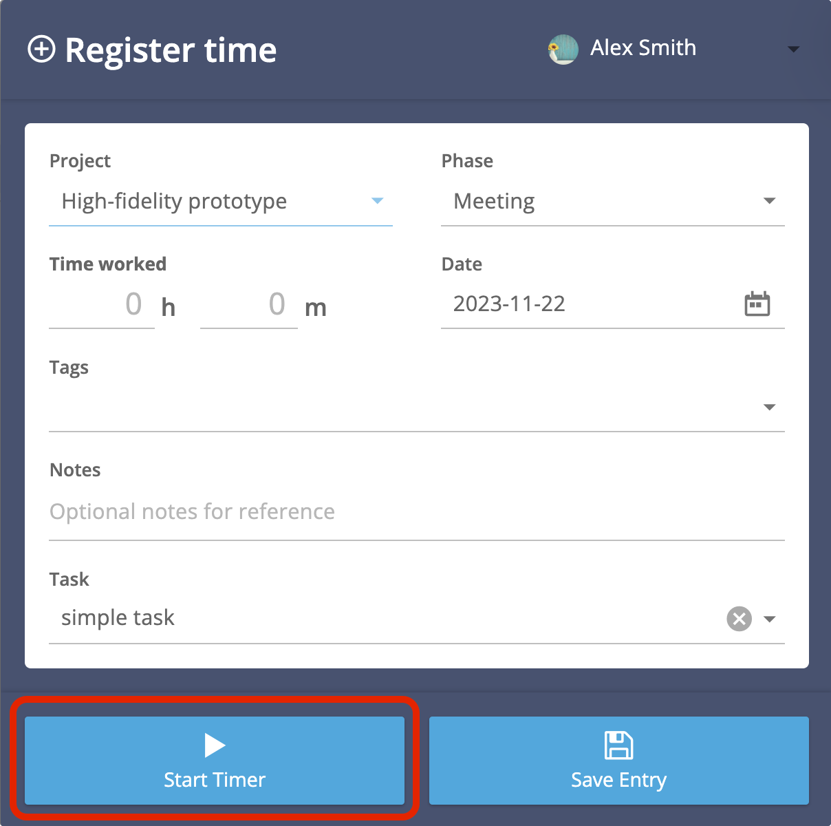The image size is (831, 826).
Task: Click Alex Smith's profile avatar picture
Action: point(563,49)
